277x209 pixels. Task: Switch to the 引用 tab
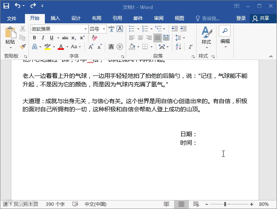(x=117, y=18)
